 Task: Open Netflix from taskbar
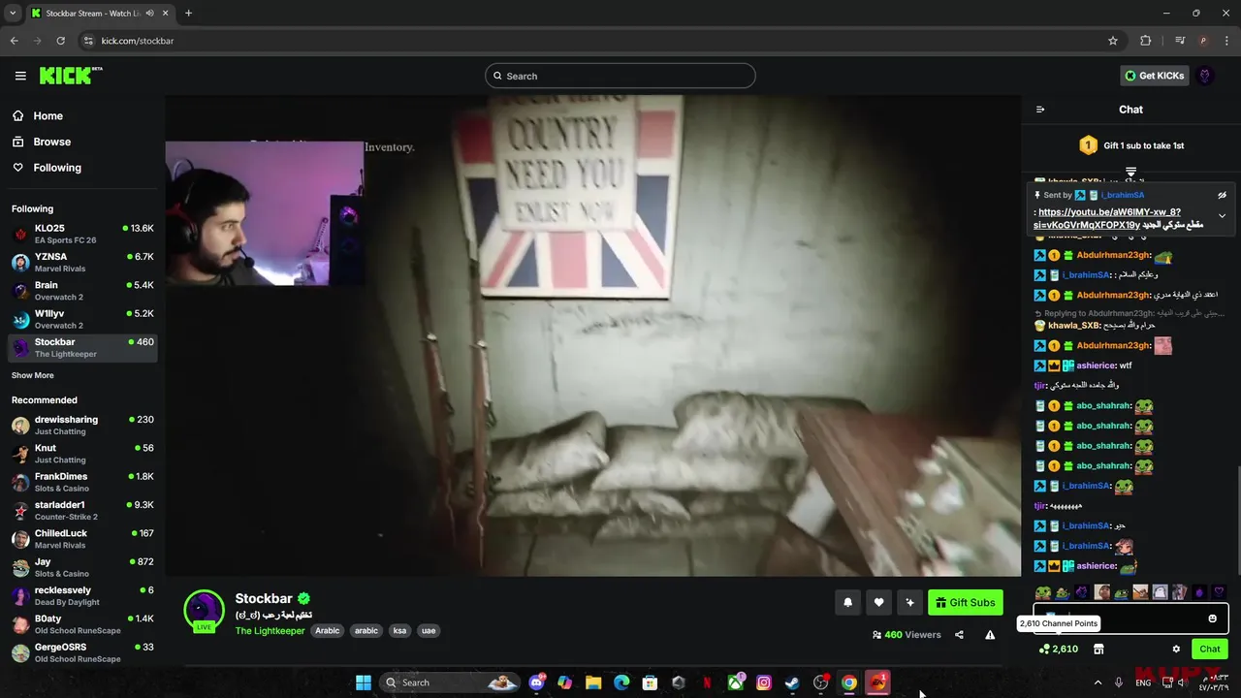tap(707, 682)
